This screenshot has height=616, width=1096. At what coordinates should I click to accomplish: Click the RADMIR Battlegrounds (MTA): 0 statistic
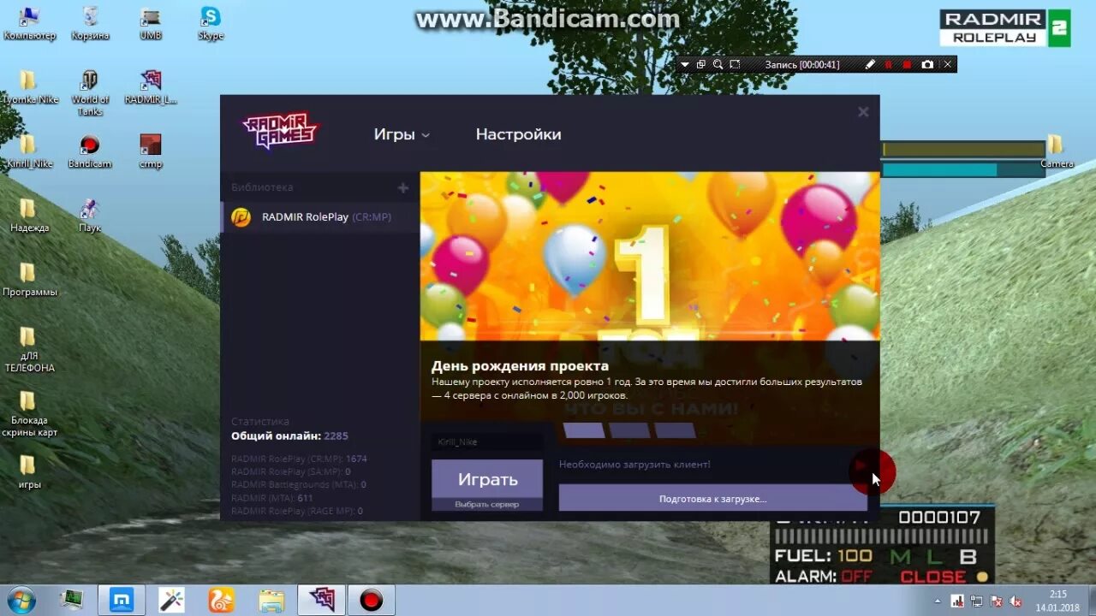click(299, 484)
